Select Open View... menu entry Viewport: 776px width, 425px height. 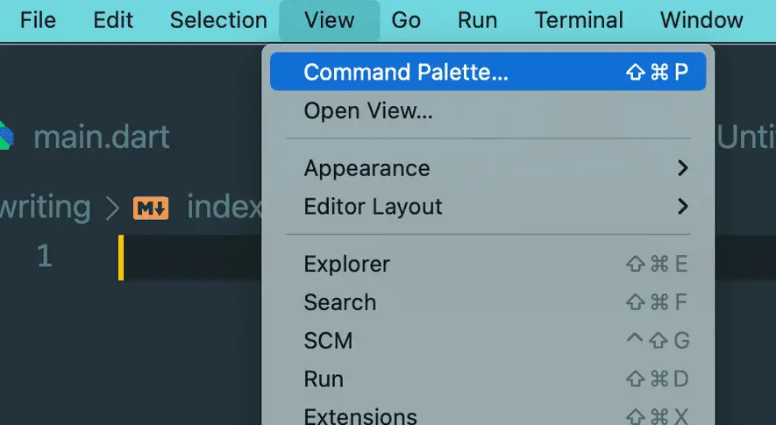point(488,110)
